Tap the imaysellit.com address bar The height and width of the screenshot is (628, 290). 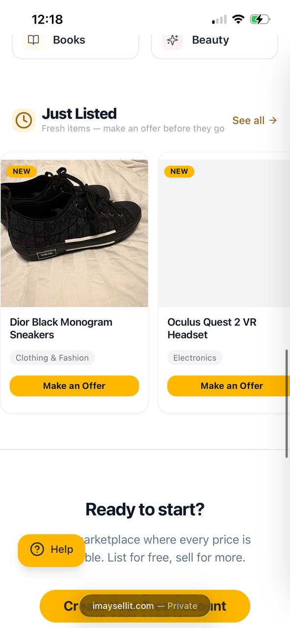coord(145,606)
